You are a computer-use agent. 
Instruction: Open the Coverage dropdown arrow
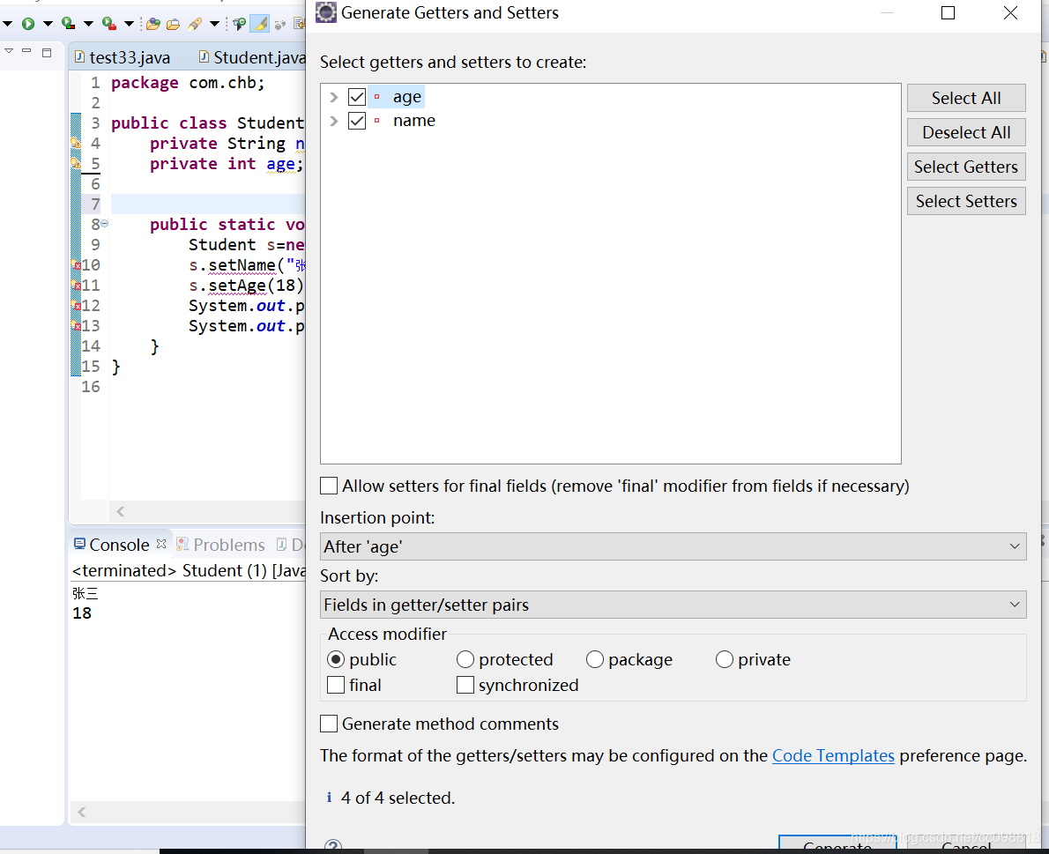coord(88,24)
